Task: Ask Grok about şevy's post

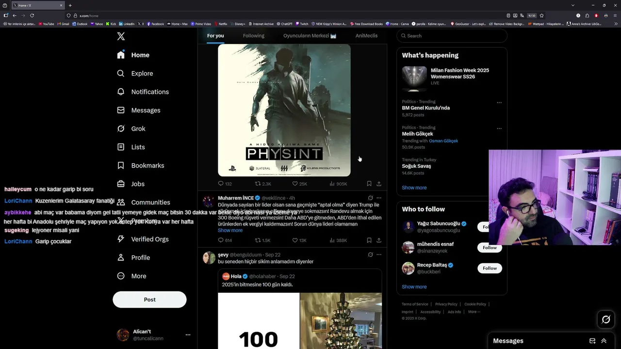Action: [370, 254]
